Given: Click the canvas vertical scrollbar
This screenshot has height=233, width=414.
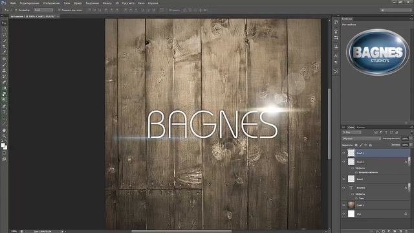Looking at the screenshot, I should point(329,124).
